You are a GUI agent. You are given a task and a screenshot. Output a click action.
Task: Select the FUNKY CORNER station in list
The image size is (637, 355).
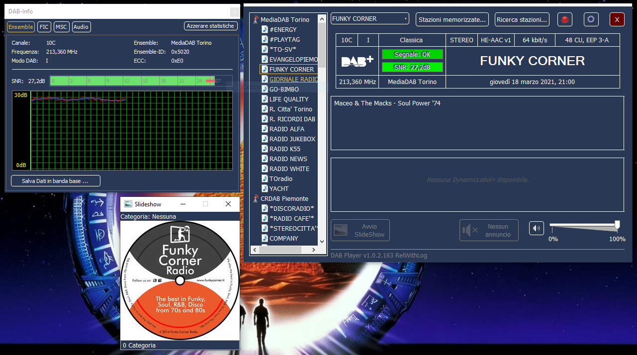(291, 69)
